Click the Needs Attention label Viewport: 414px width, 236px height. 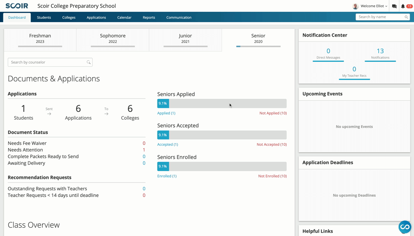25,150
